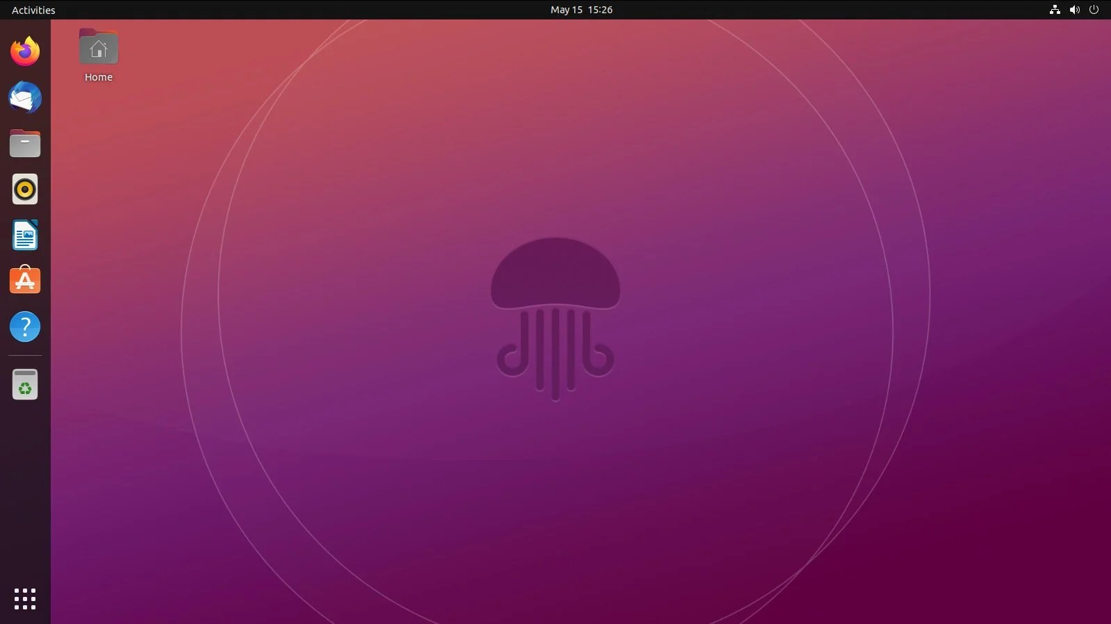Image resolution: width=1111 pixels, height=624 pixels.
Task: Launch Firefox from the dock
Action: pyautogui.click(x=25, y=51)
